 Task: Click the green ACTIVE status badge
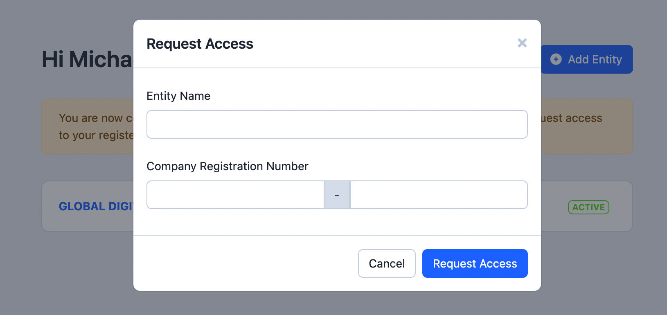click(588, 207)
